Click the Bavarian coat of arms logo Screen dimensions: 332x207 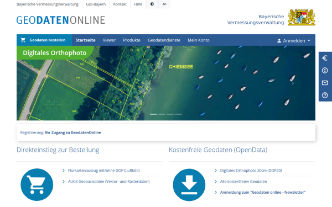[x=302, y=17]
